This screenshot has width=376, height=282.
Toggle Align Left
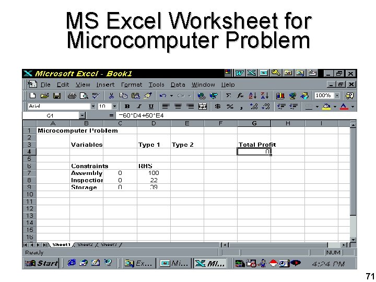[x=166, y=106]
